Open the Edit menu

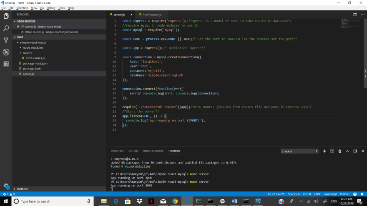(x=11, y=8)
